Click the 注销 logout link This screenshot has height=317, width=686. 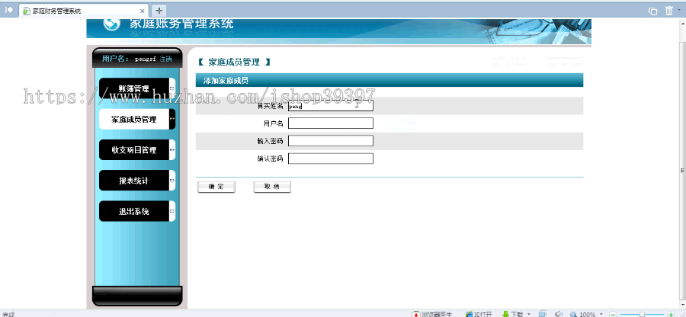pos(166,59)
